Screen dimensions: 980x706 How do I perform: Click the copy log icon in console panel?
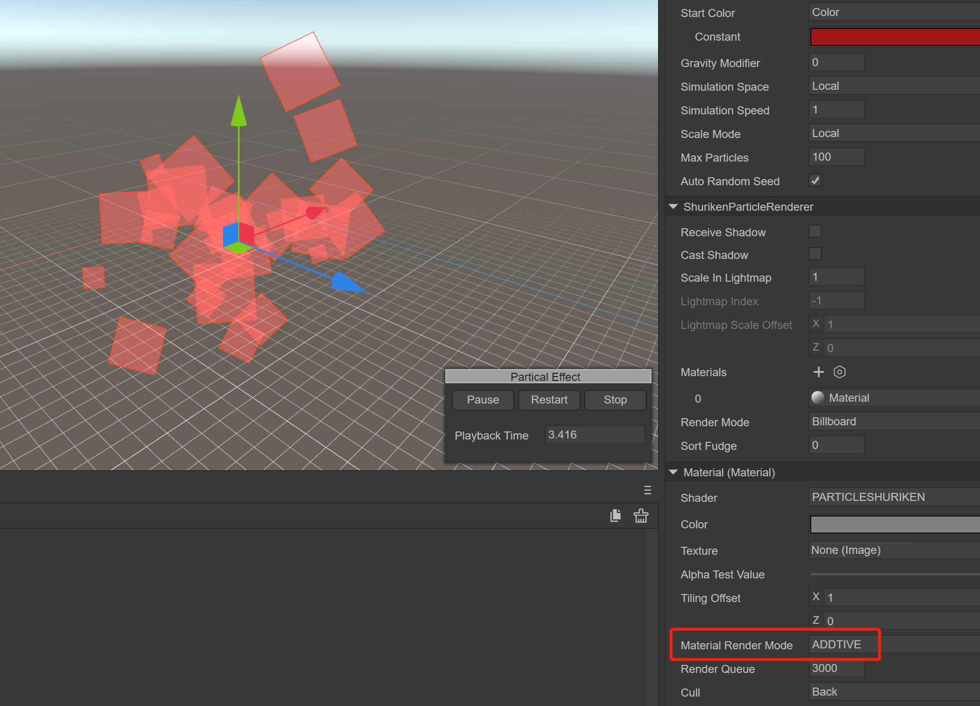(x=615, y=515)
